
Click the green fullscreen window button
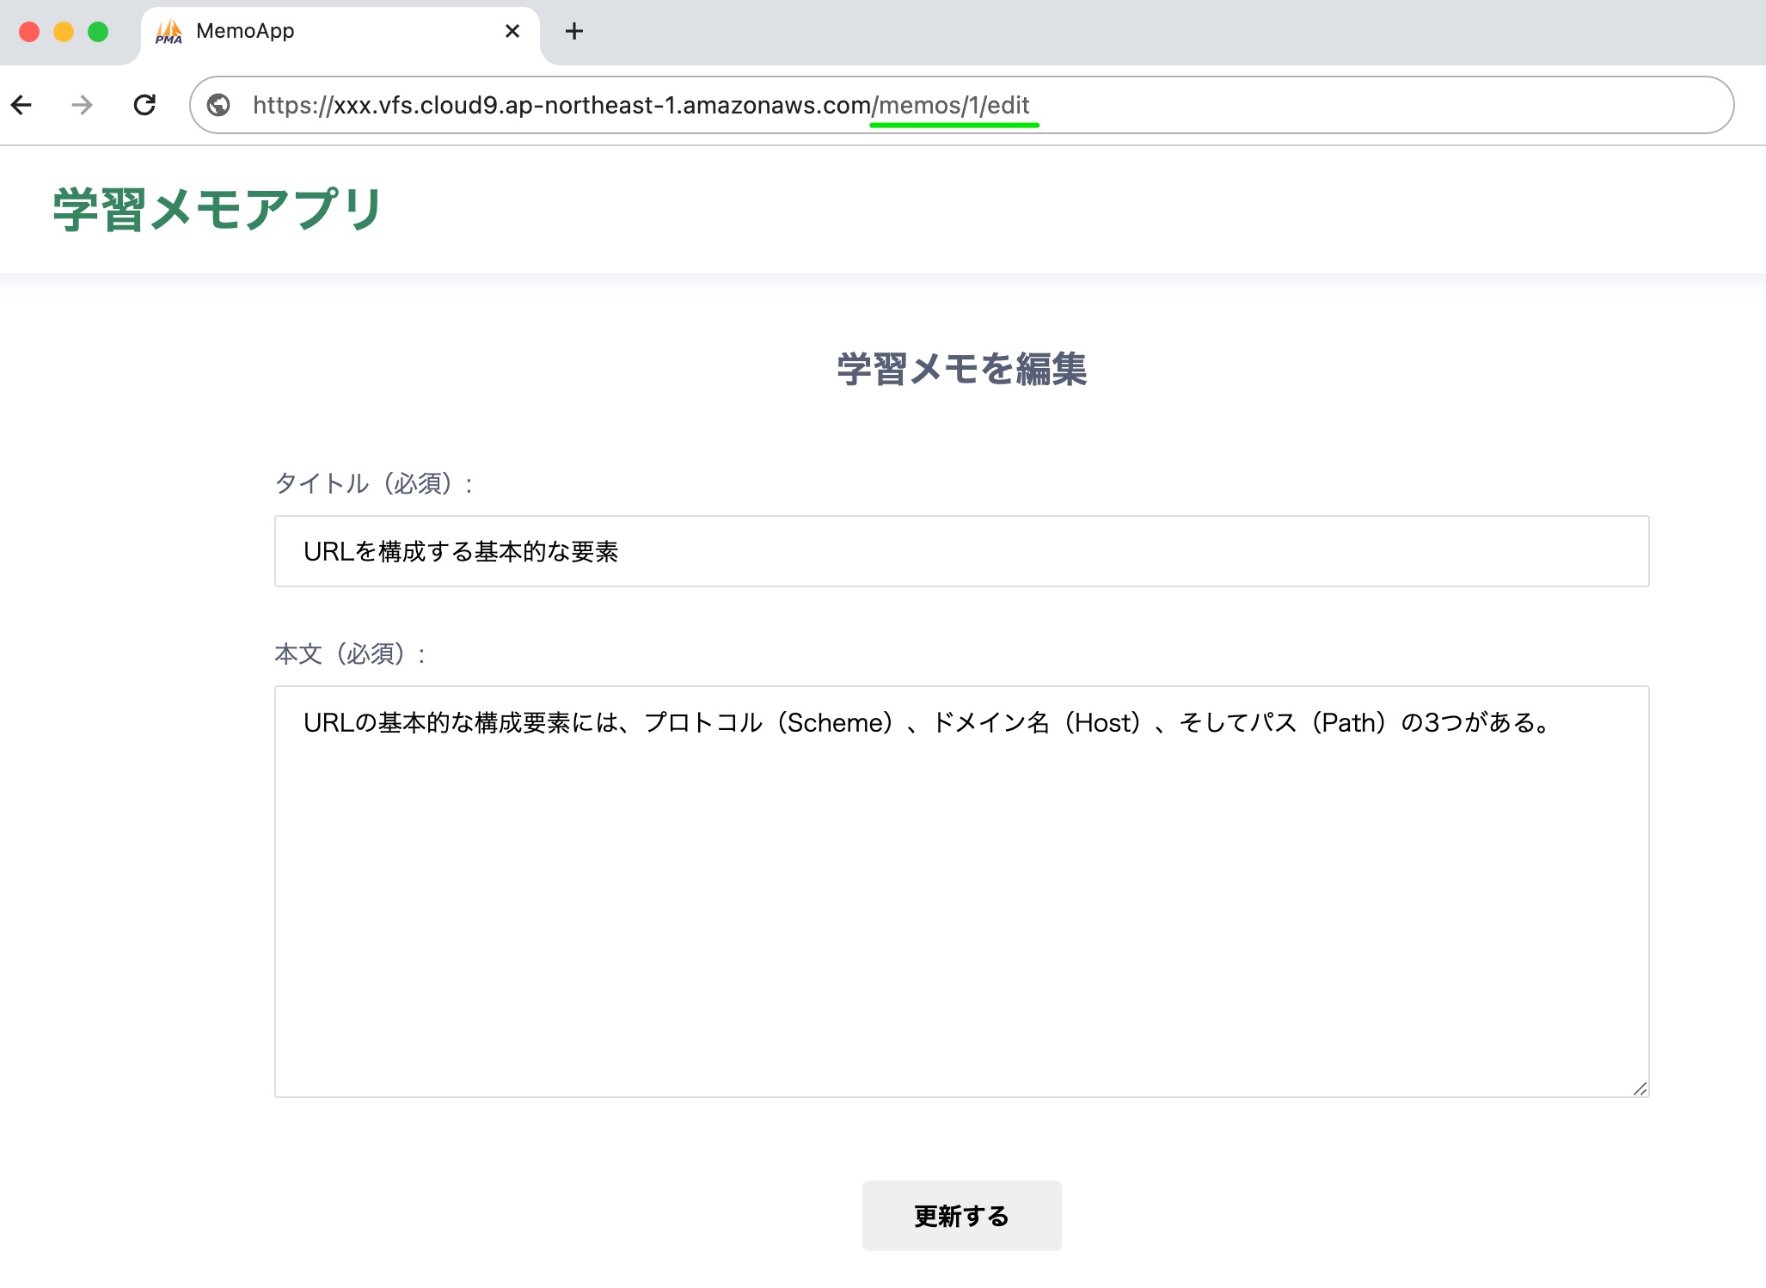click(x=98, y=32)
